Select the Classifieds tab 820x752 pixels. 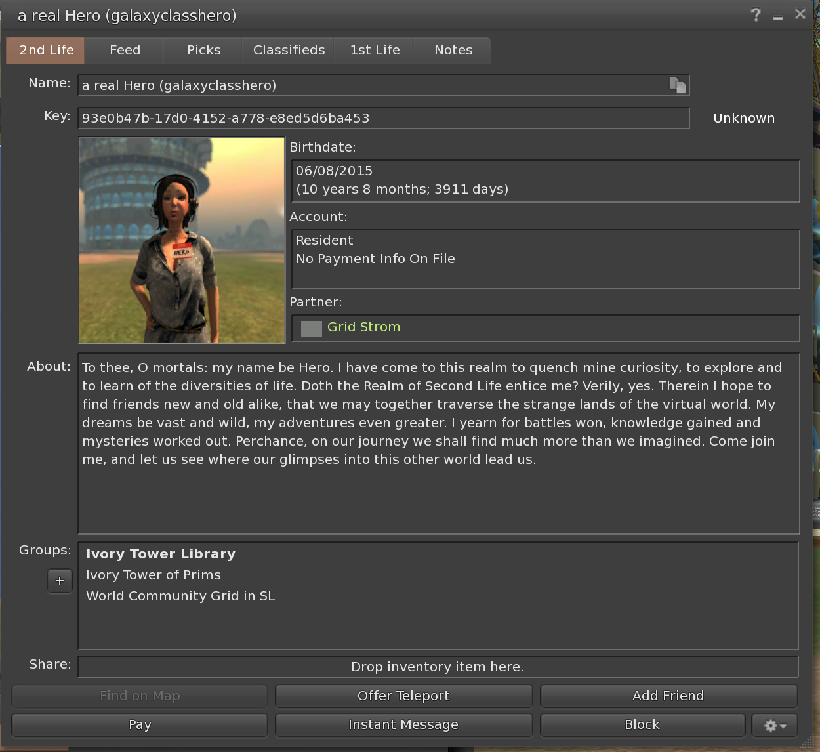point(289,51)
